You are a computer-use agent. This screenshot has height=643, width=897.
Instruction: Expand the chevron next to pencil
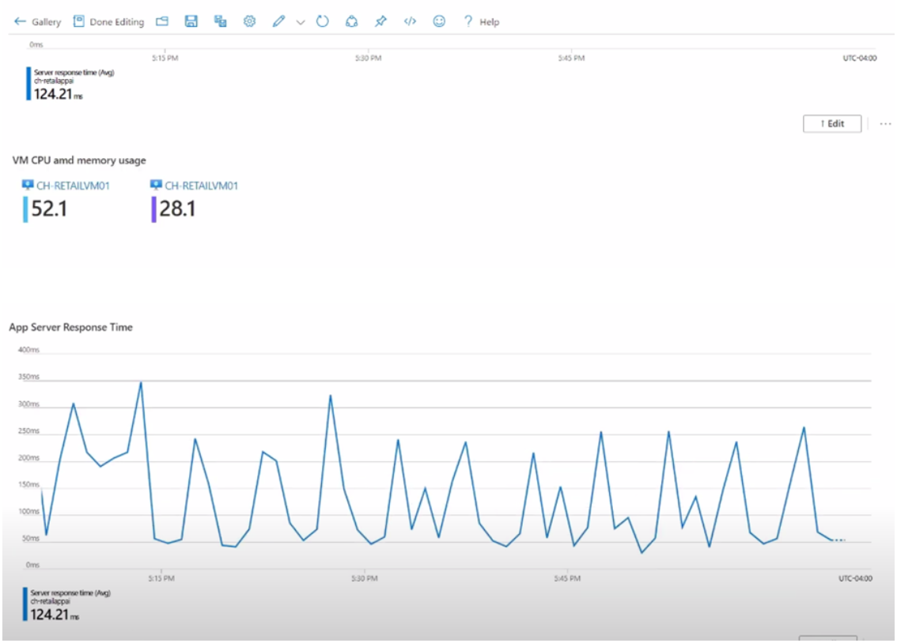[x=301, y=22]
